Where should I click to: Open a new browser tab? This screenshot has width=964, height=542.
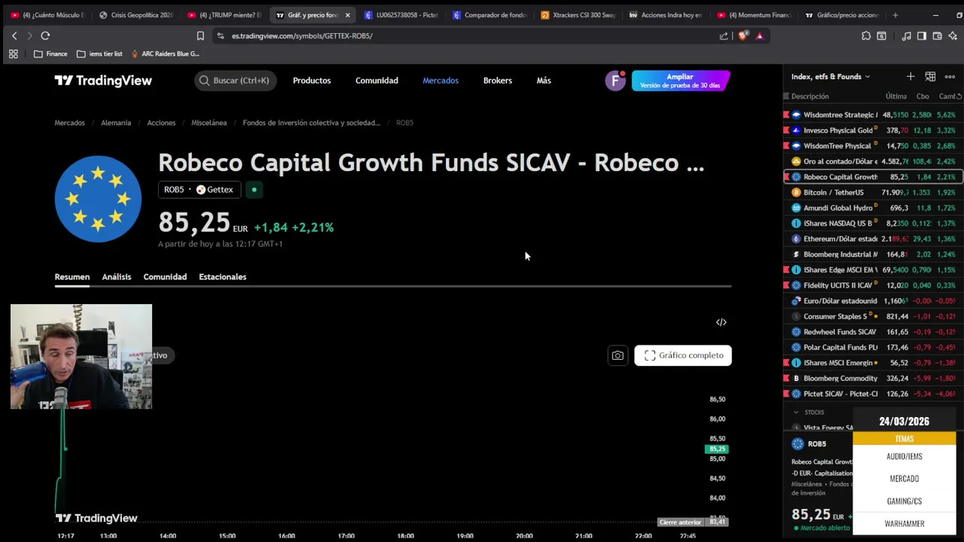click(x=895, y=15)
